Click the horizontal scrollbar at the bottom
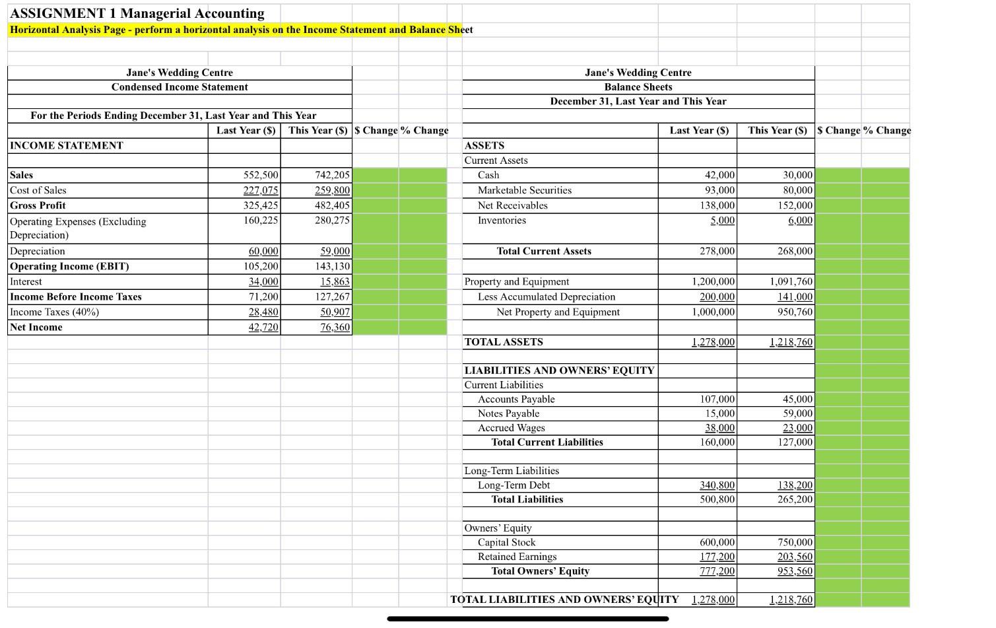This screenshot has height=628, width=996. [527, 619]
